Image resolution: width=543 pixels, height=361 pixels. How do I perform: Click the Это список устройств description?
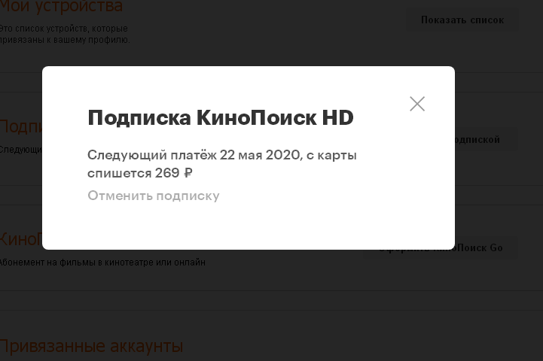point(64,29)
